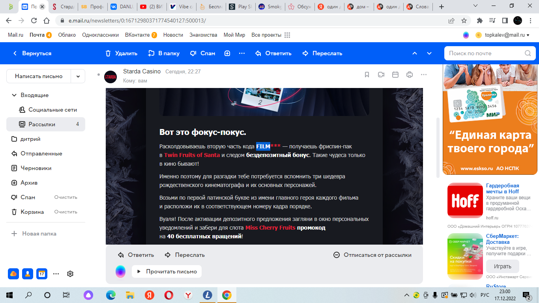539x303 pixels.
Task: Open mail settings gear icon in sidebar
Action: 70,274
